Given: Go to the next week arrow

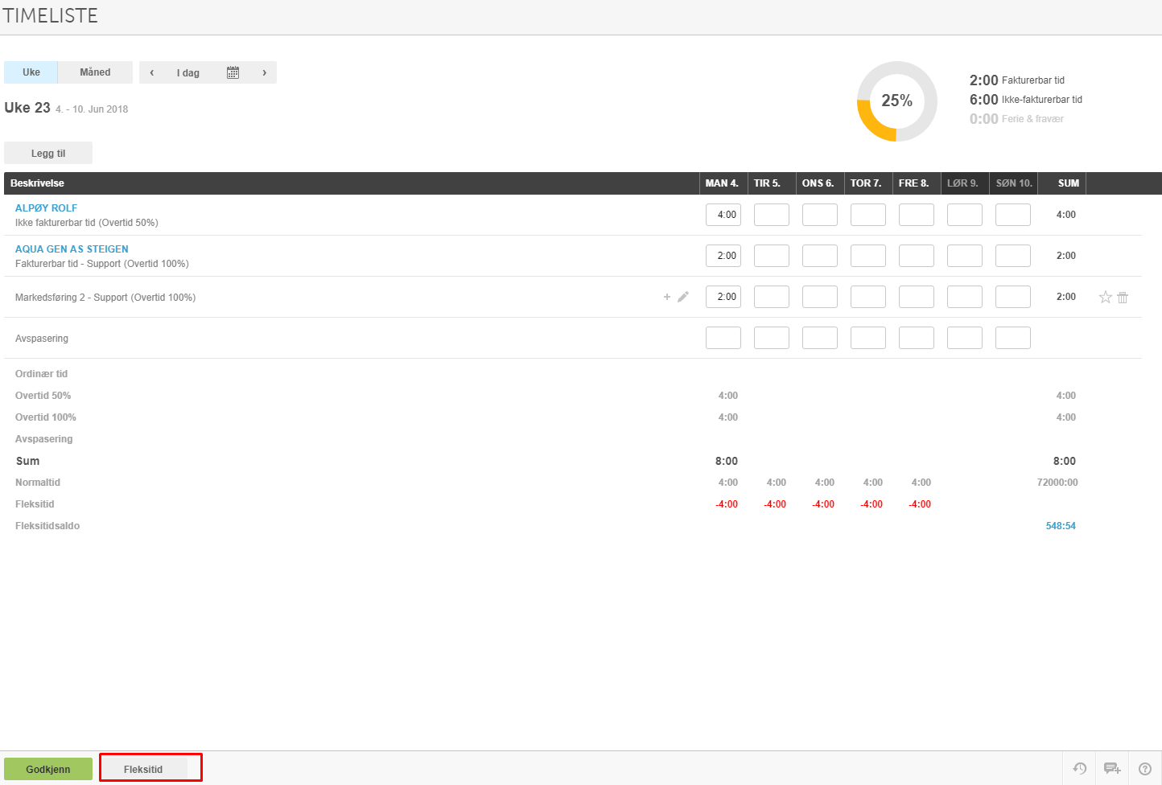Looking at the screenshot, I should [x=264, y=72].
